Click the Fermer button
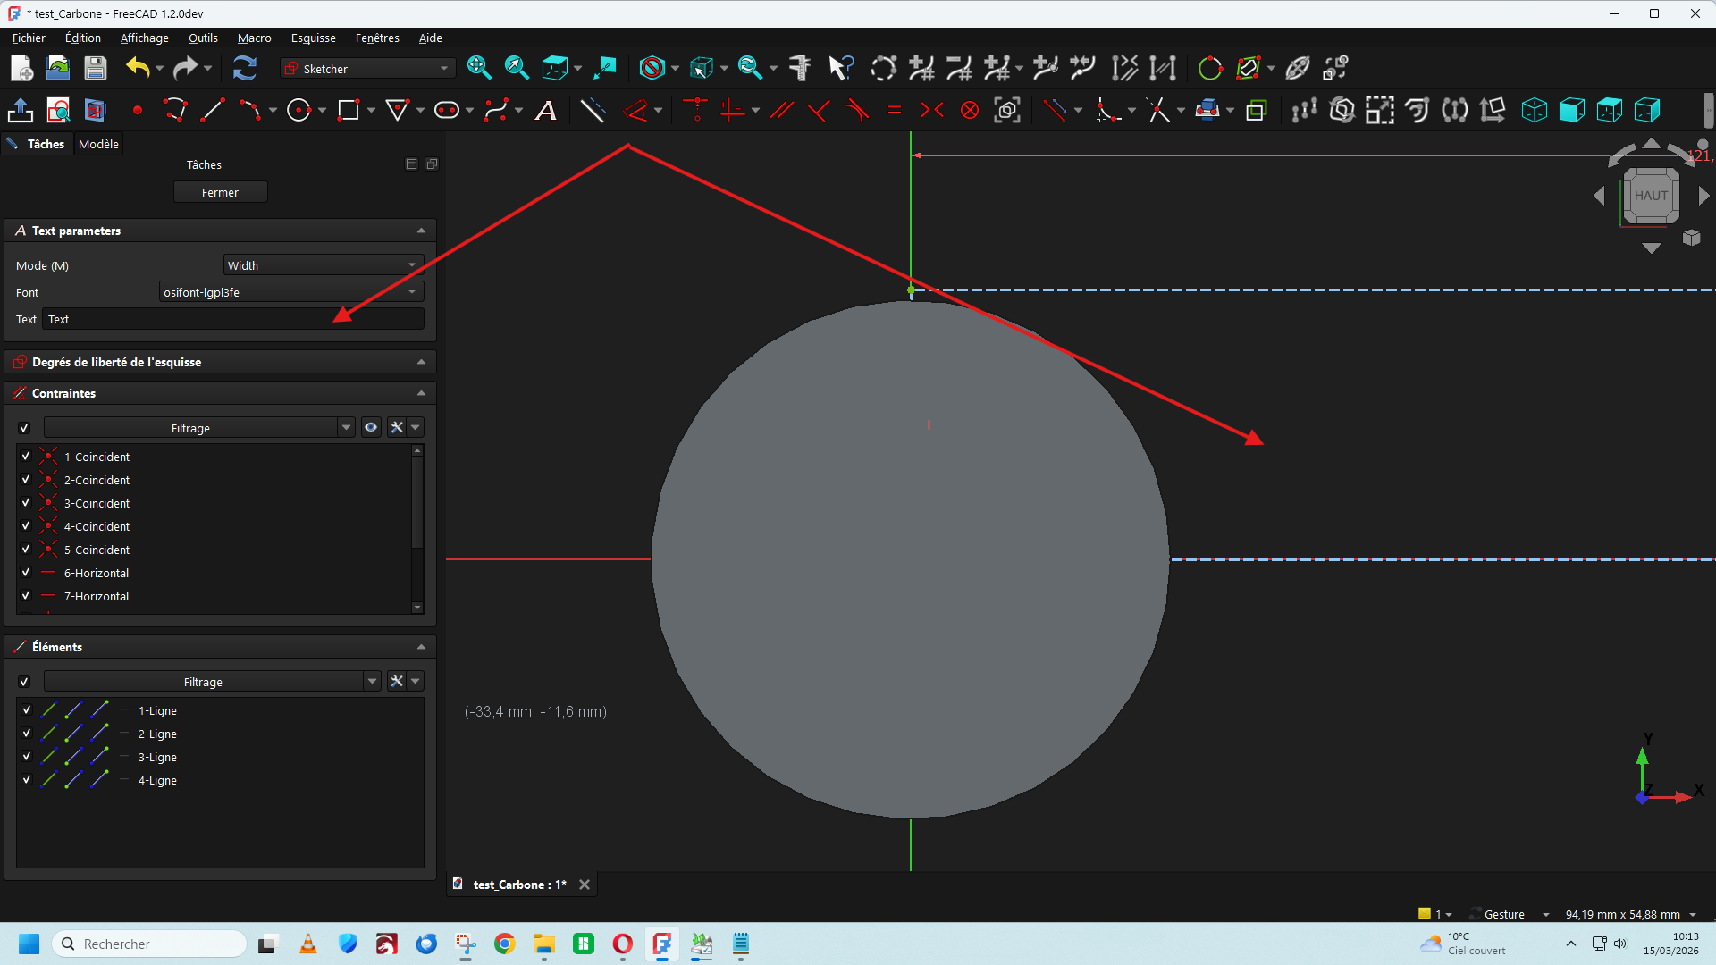1716x965 pixels. pyautogui.click(x=220, y=192)
